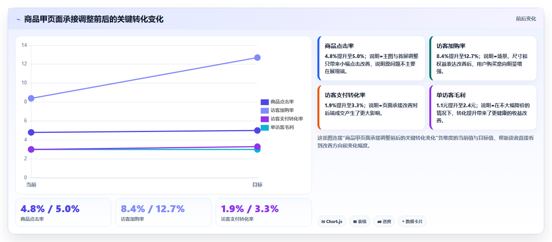Click the 访客加购率 legend label text
The height and width of the screenshot is (242, 552).
pos(282,110)
